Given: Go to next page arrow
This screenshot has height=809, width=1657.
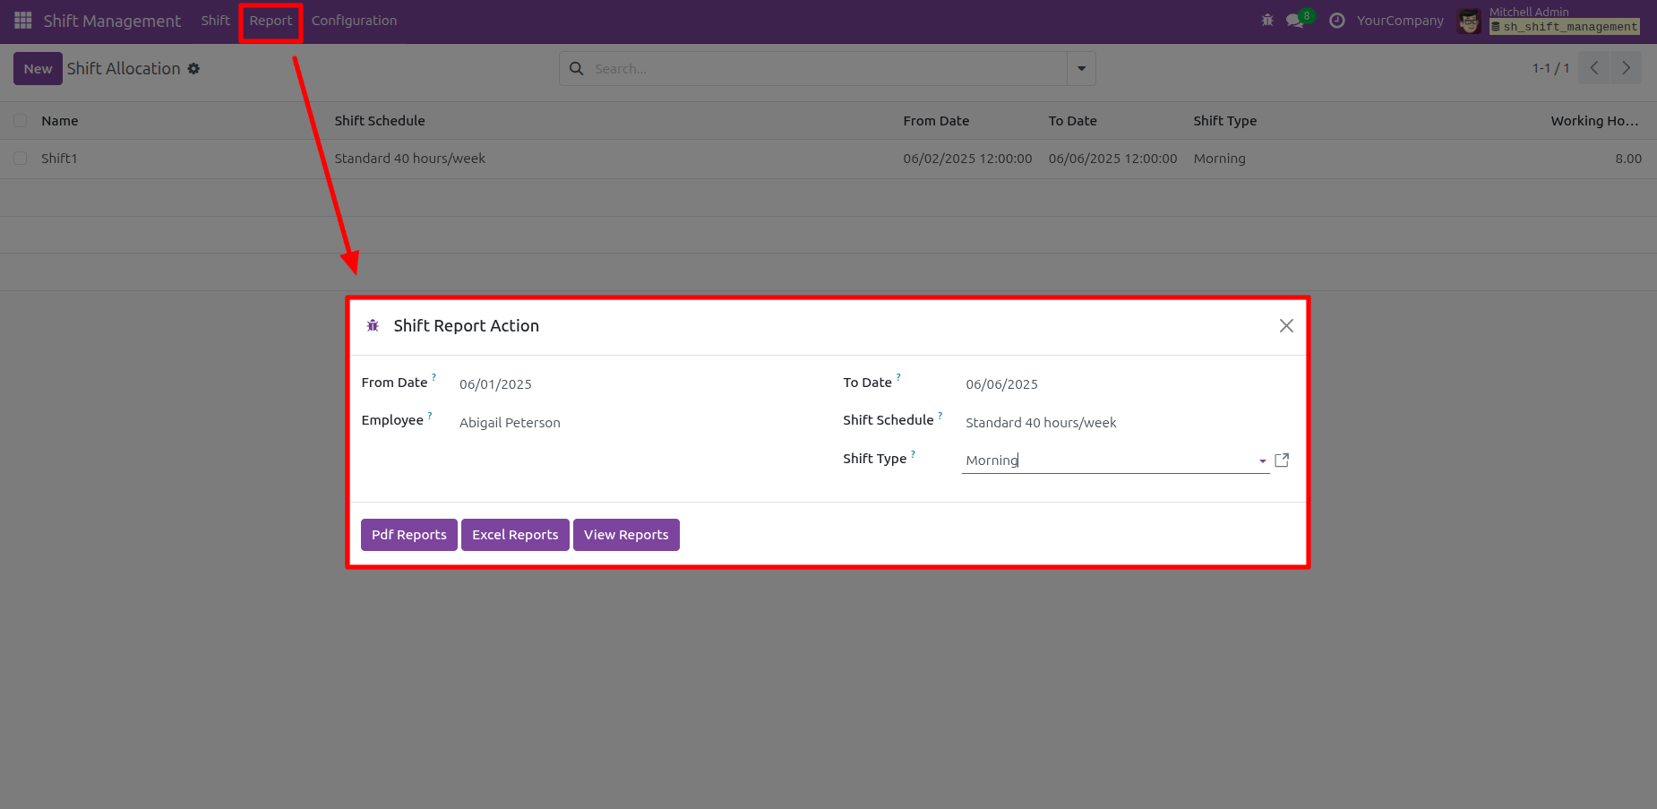Looking at the screenshot, I should 1626,68.
